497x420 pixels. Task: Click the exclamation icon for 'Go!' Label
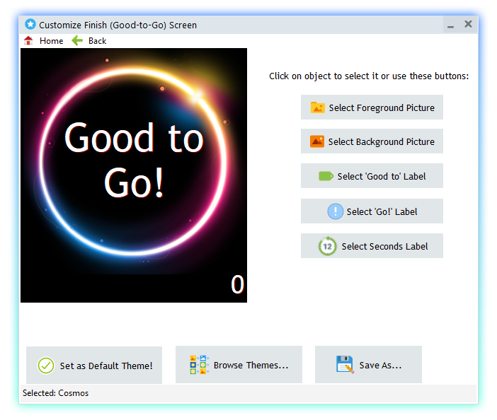pyautogui.click(x=335, y=211)
